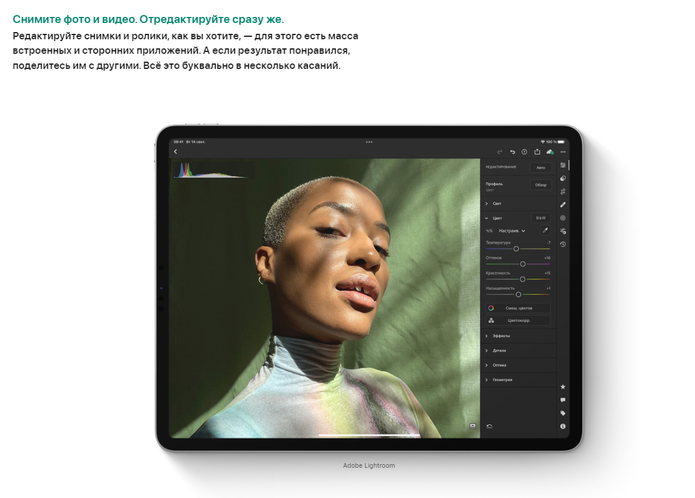
Task: Click the histogram overlay on the photo
Action: (x=212, y=169)
